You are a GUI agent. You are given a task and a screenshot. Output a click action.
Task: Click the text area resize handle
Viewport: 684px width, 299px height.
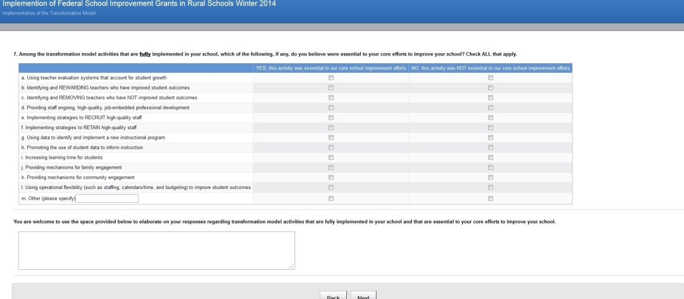[x=291, y=266]
